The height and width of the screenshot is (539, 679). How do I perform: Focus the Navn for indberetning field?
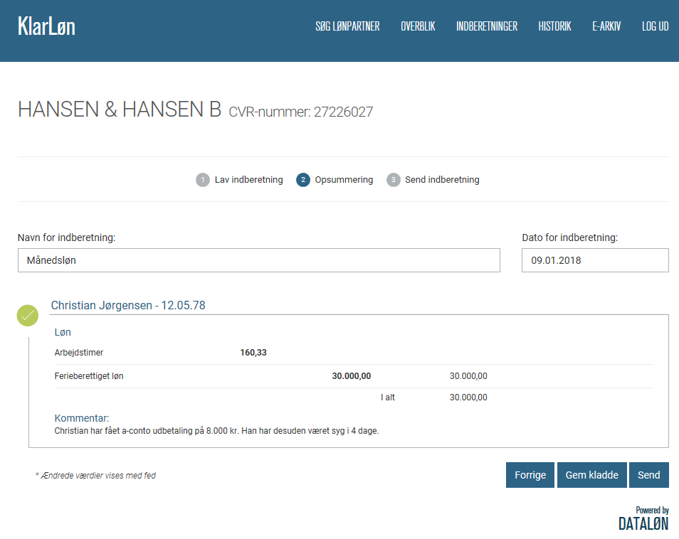pyautogui.click(x=258, y=260)
